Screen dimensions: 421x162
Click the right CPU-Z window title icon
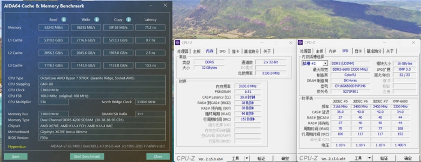[x=301, y=43]
